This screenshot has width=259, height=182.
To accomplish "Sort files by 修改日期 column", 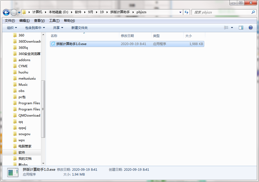I will click(x=135, y=36).
